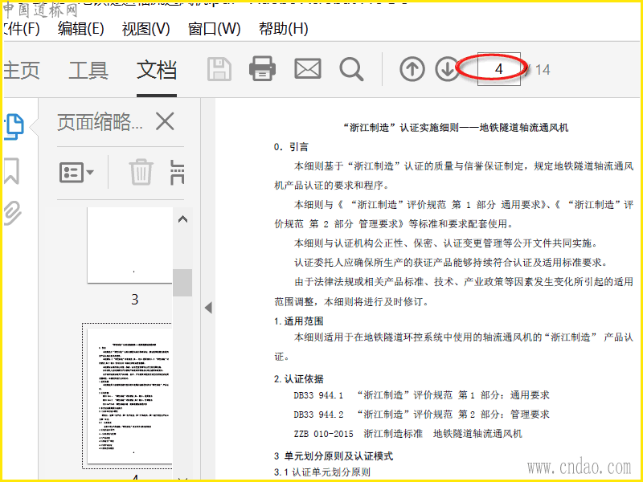Image resolution: width=643 pixels, height=482 pixels.
Task: Click the heading 0. 引言
Action: (291, 147)
